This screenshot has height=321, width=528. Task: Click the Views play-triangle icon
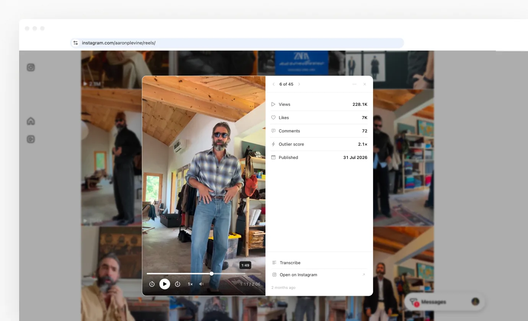pyautogui.click(x=273, y=104)
